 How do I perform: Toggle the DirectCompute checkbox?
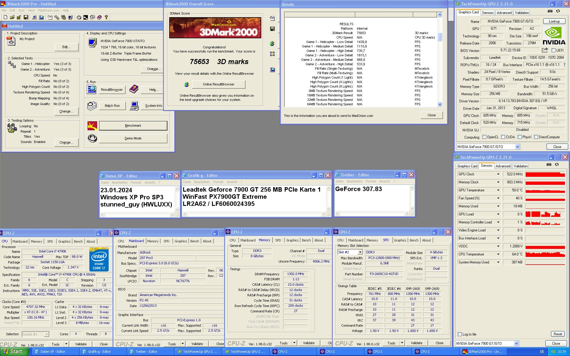pyautogui.click(x=536, y=137)
